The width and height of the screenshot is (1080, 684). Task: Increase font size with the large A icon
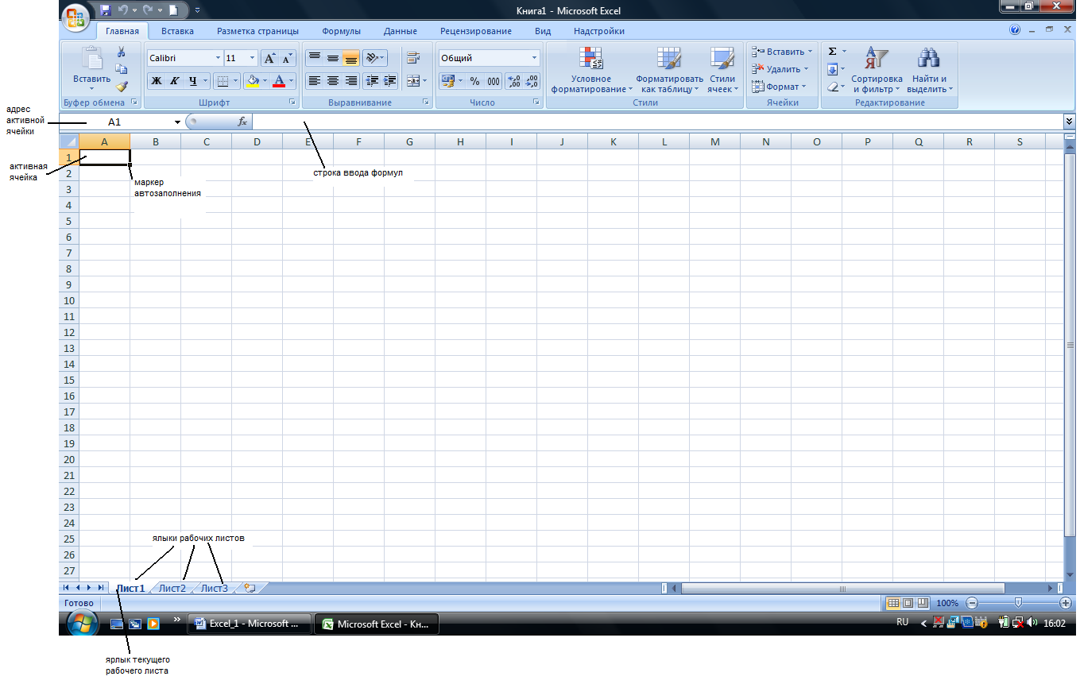click(270, 58)
